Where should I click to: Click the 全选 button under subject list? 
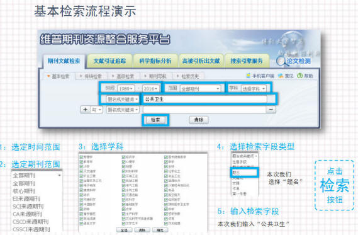tap(124, 230)
